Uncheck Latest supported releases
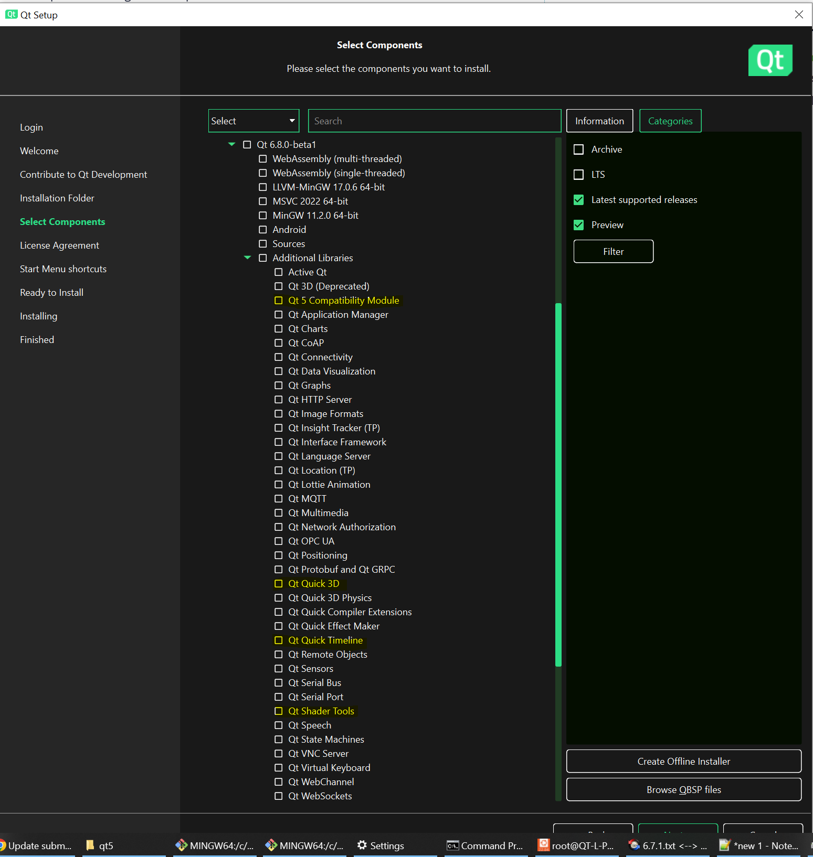Viewport: 813px width, 857px height. coord(578,200)
